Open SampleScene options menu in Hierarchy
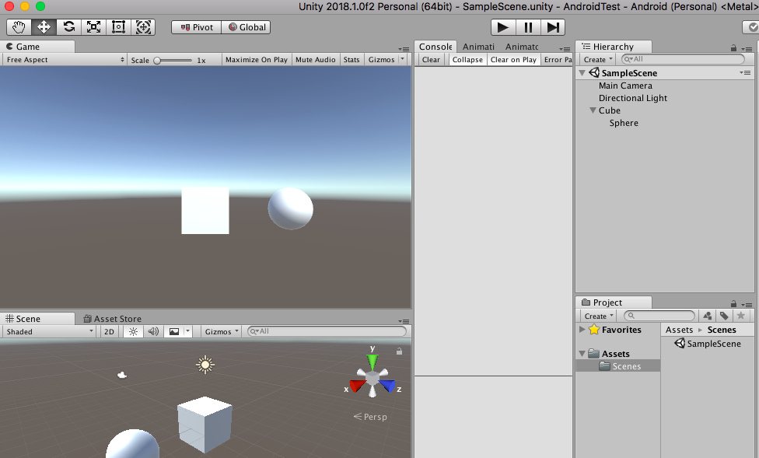 click(x=745, y=72)
